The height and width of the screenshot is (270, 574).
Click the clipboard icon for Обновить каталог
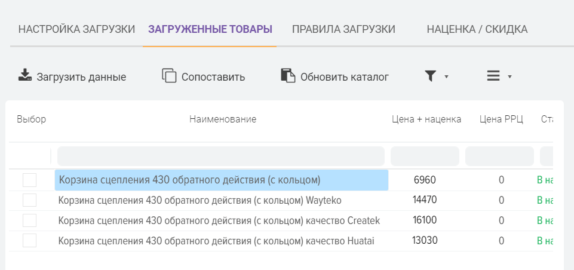tap(288, 76)
